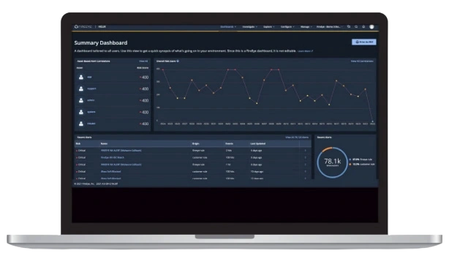Click View All in the Asset-Based Alert Correlations panel
Screen dimensions: 449x264
pyautogui.click(x=143, y=61)
